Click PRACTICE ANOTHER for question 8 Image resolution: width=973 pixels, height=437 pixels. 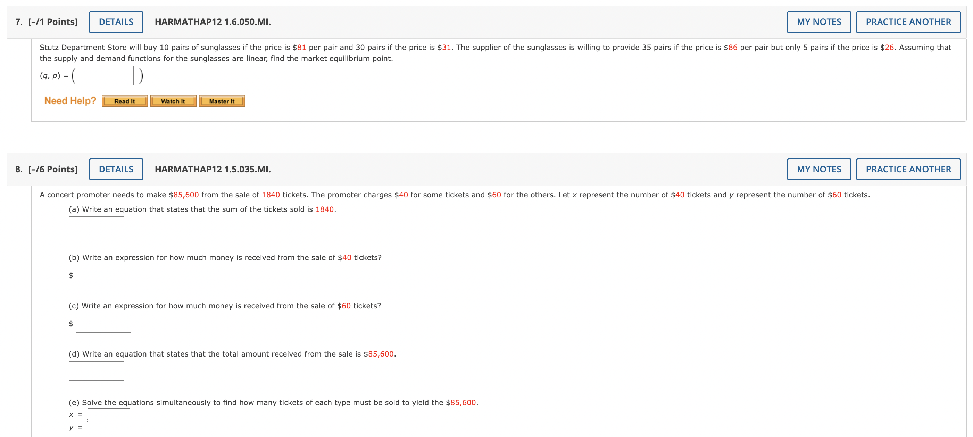click(908, 169)
